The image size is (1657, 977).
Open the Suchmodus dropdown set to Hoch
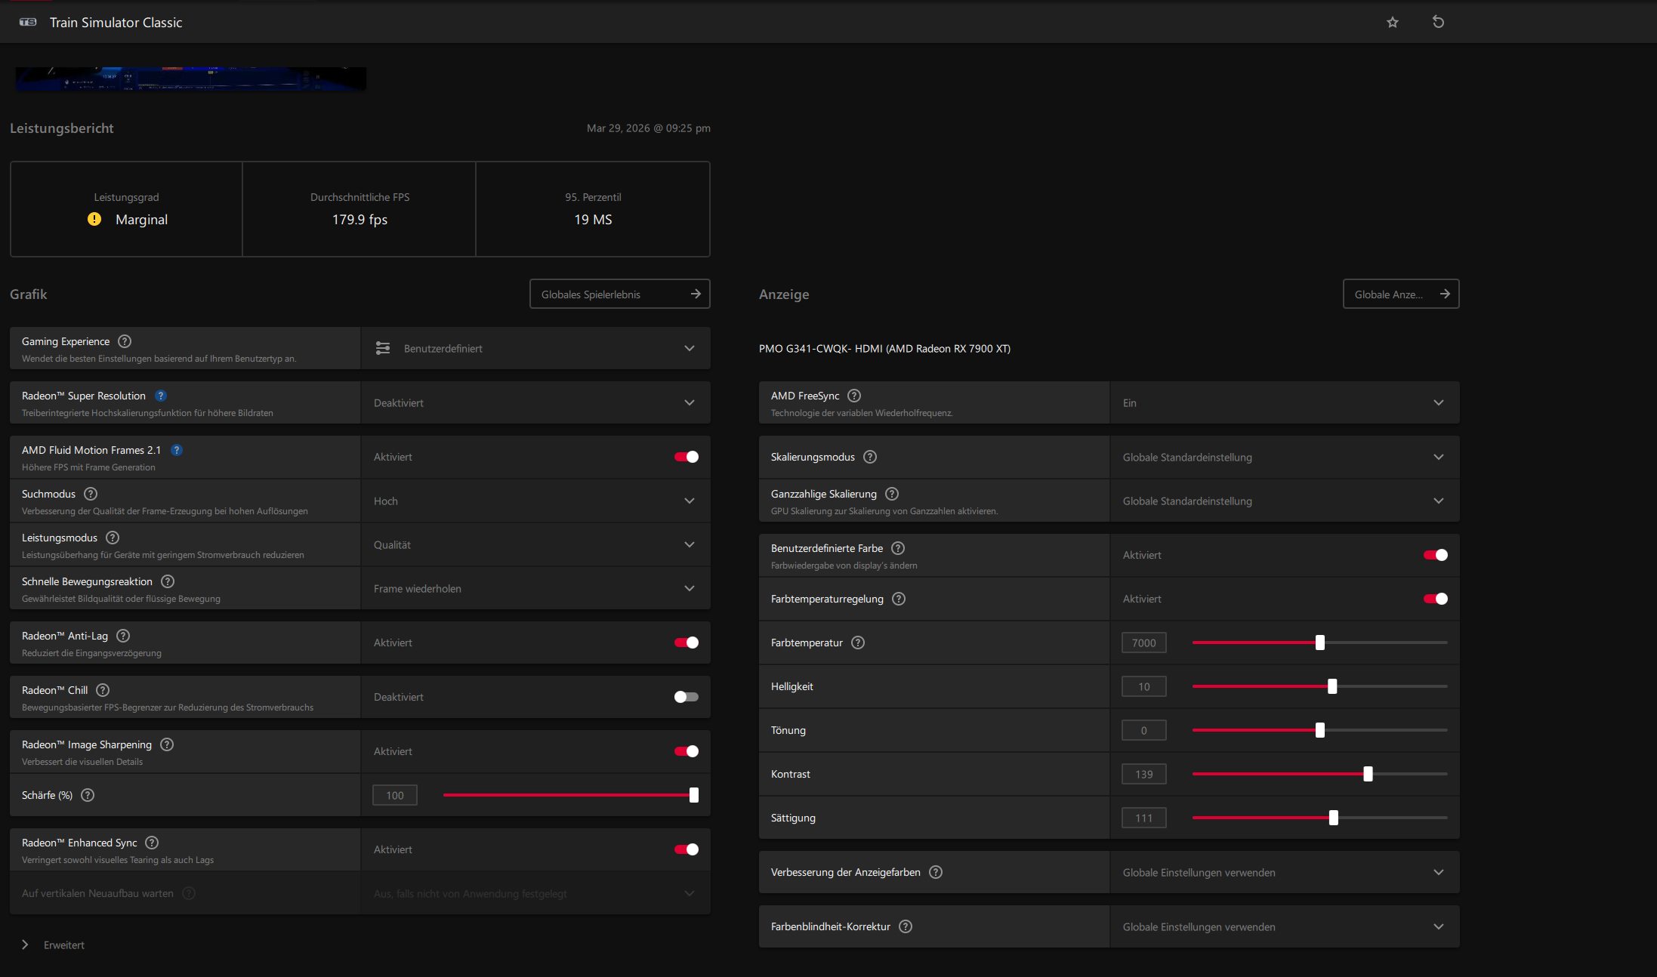535,501
